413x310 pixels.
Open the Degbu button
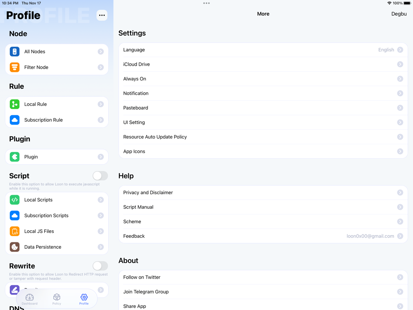(x=399, y=14)
